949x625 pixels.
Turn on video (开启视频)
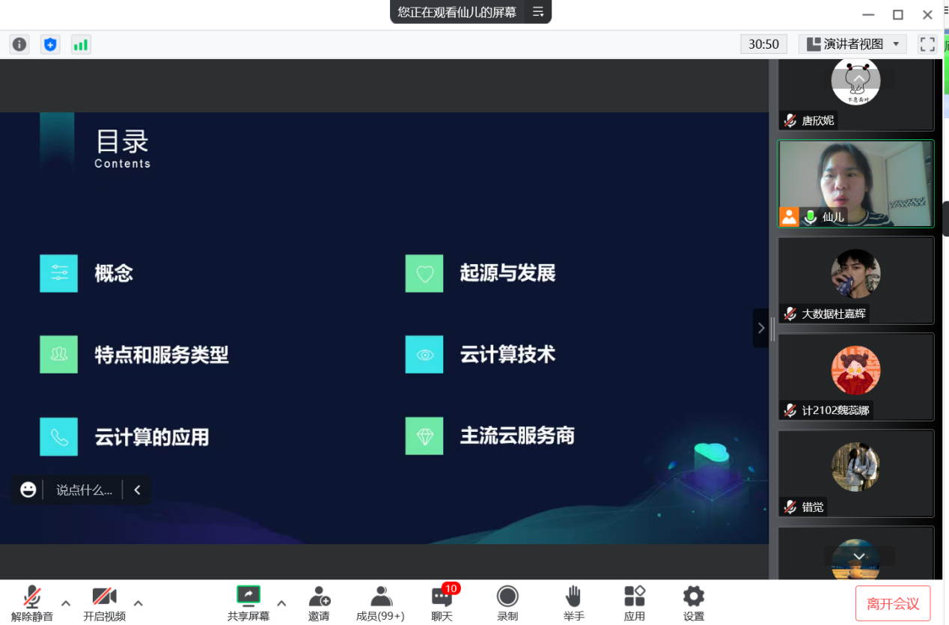click(x=104, y=603)
